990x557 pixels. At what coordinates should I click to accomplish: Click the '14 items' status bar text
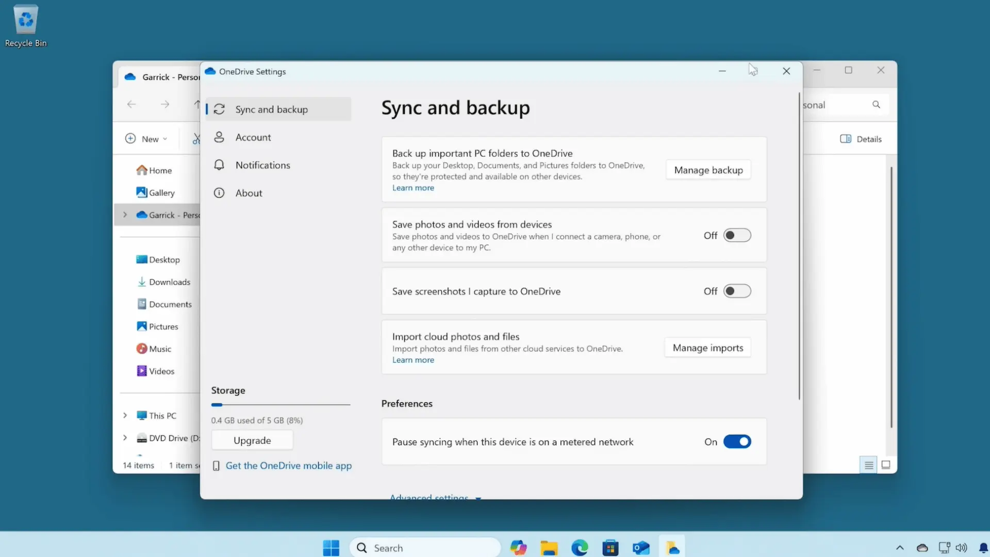coord(138,465)
